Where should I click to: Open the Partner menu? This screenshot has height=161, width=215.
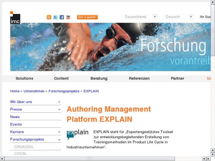click(x=177, y=78)
